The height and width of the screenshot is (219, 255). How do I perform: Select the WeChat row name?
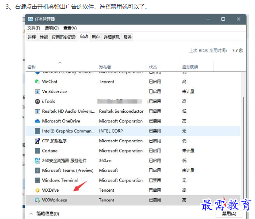[50, 82]
